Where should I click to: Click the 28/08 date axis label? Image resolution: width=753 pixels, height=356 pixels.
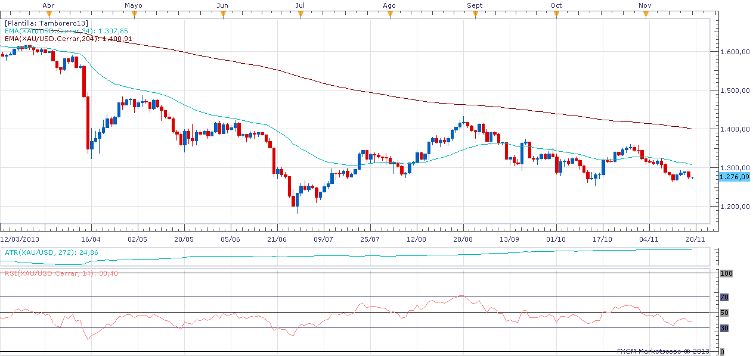(463, 239)
